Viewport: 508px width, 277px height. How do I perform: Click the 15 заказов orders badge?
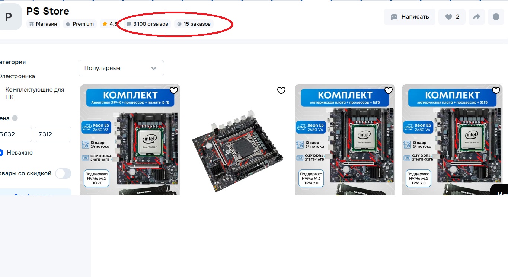pyautogui.click(x=194, y=24)
